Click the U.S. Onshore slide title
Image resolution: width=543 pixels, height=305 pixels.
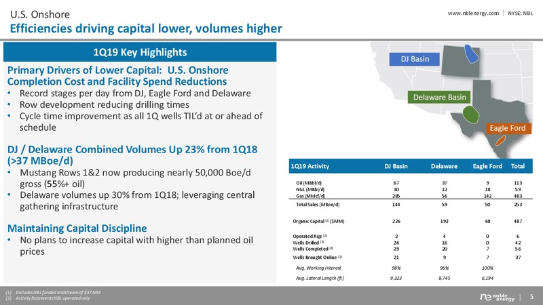[40, 14]
